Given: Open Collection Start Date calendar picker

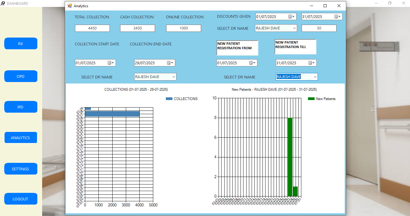Looking at the screenshot, I should tap(111, 63).
